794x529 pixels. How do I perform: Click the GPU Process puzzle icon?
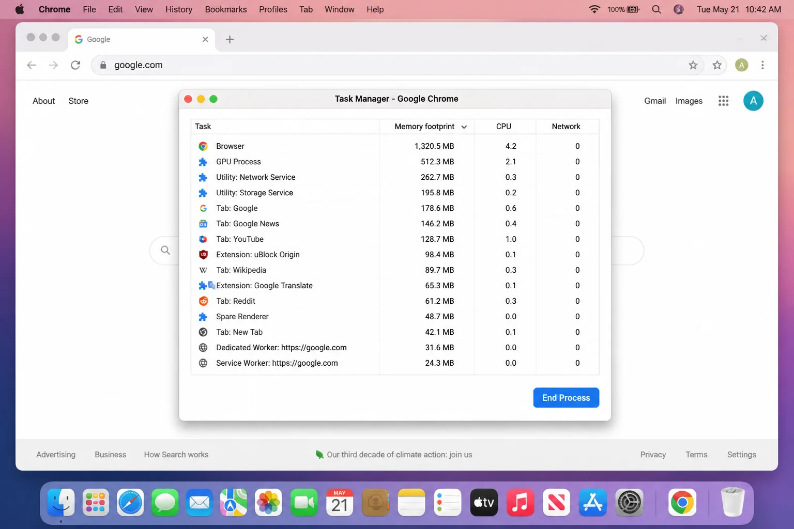click(x=203, y=162)
